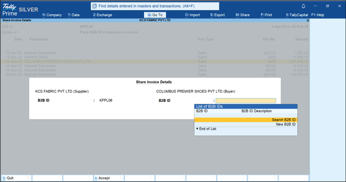Screen dimensions: 346x182
Task: Open the O: Import menu
Action: 192,15
